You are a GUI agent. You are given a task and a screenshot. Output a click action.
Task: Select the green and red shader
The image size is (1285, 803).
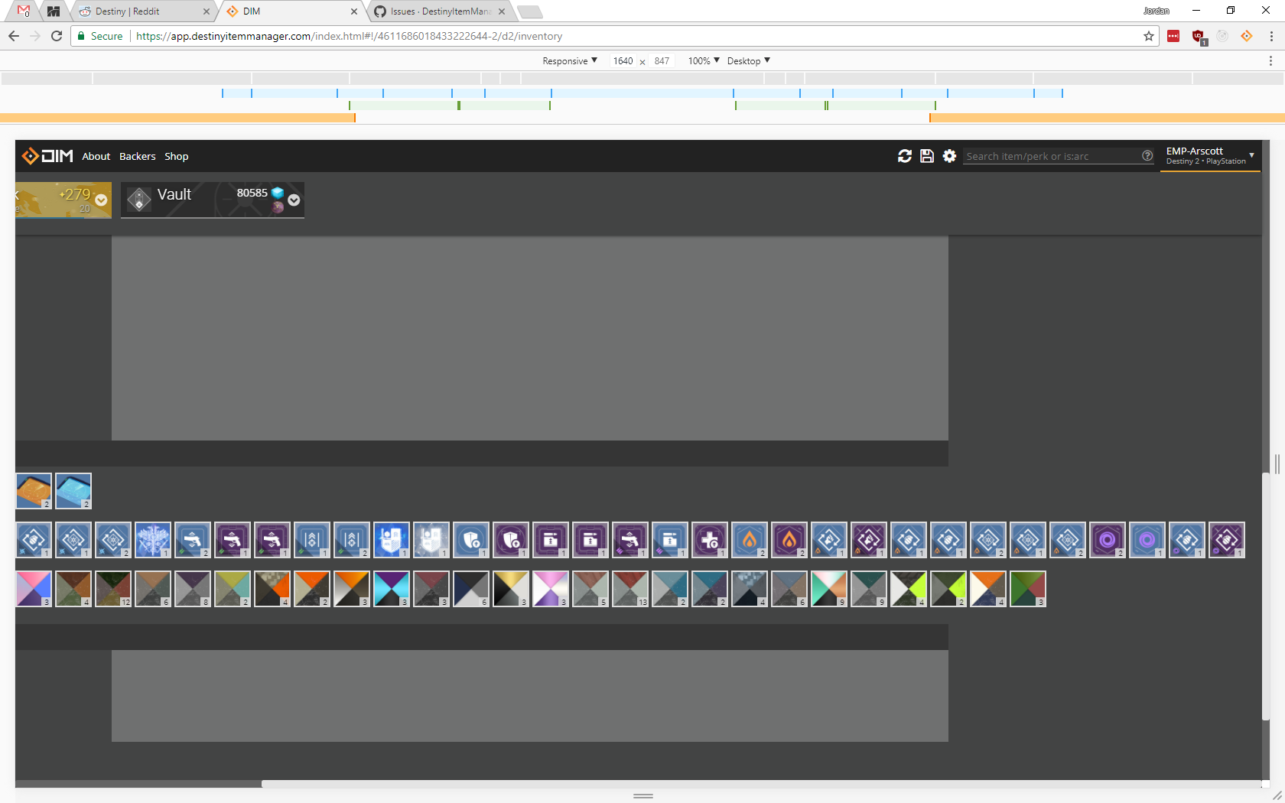click(1028, 589)
